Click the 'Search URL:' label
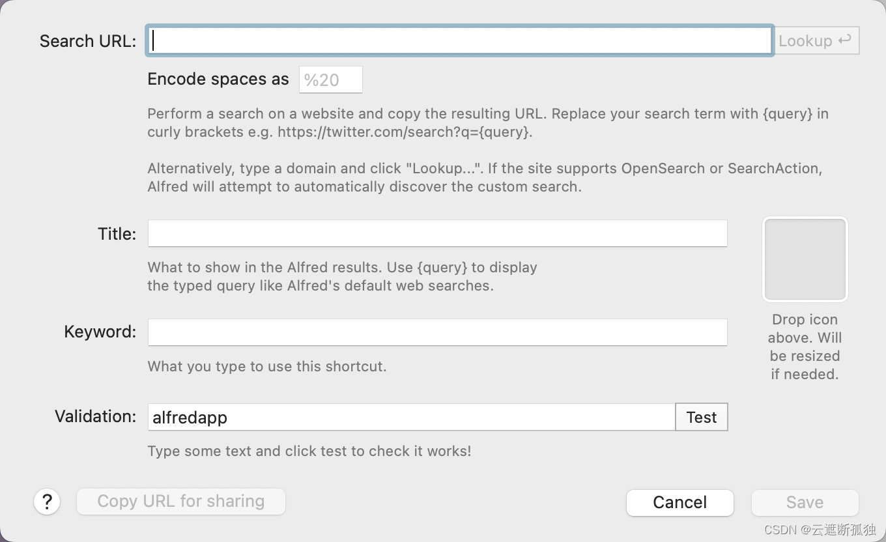The image size is (886, 542). [x=88, y=41]
